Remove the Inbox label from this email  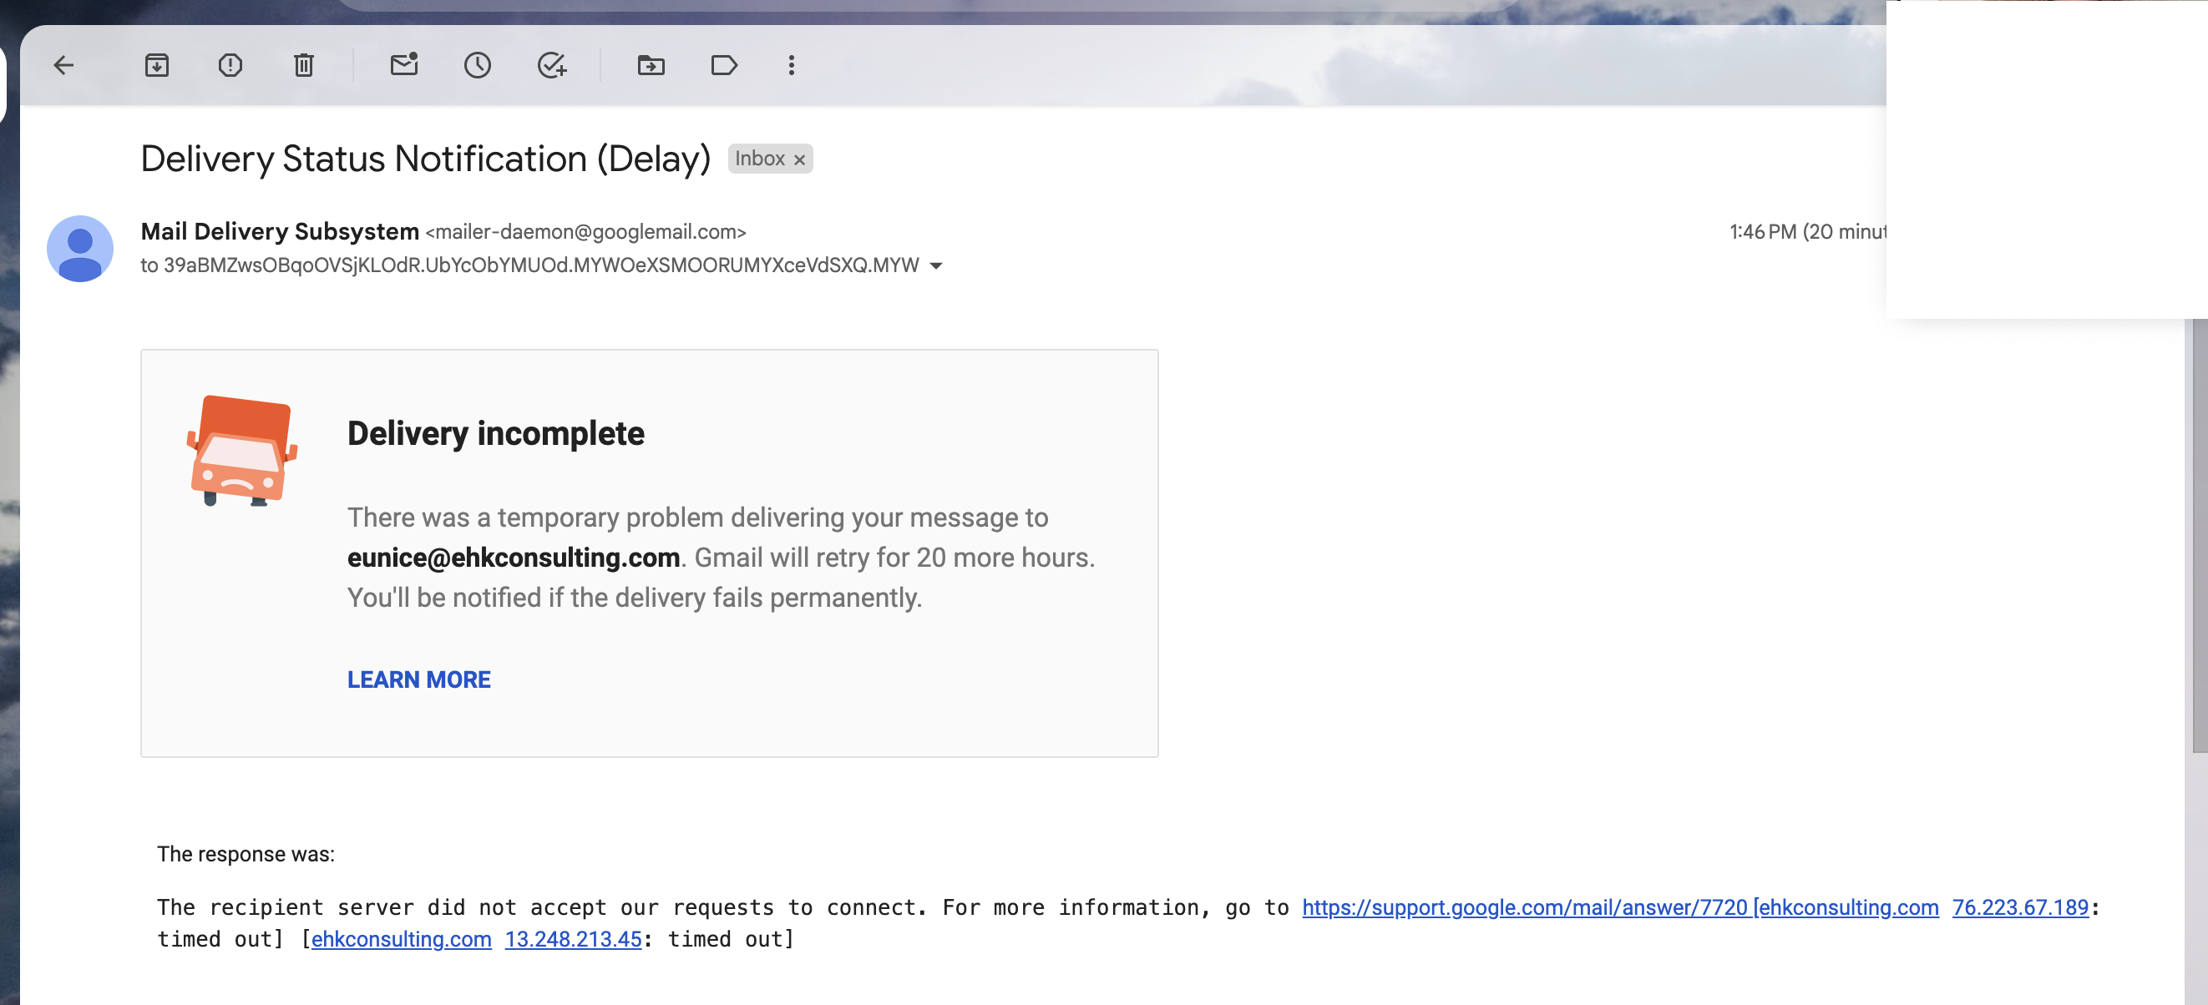point(800,159)
